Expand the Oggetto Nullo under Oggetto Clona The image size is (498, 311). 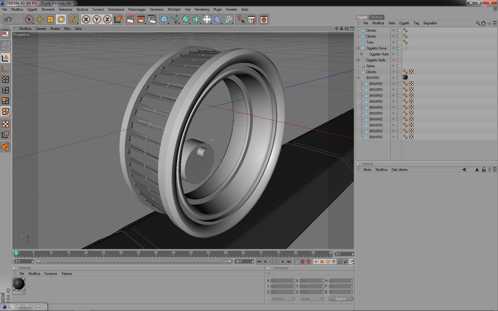point(361,54)
